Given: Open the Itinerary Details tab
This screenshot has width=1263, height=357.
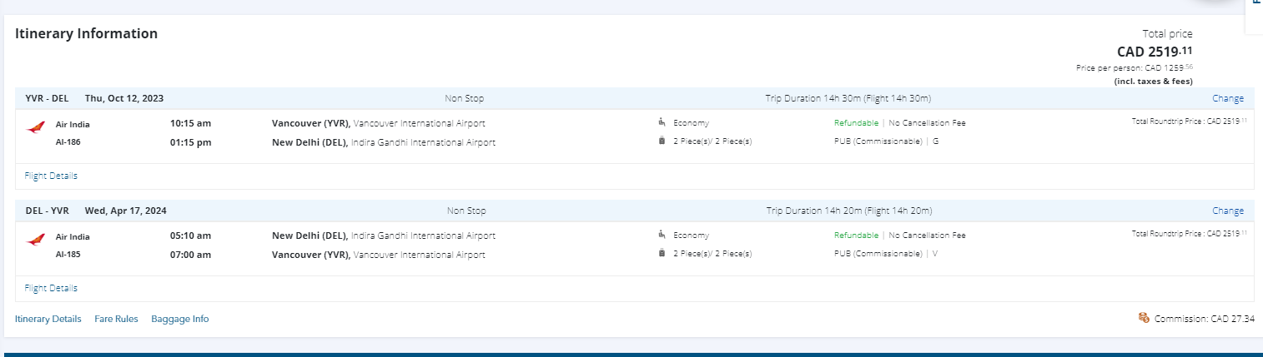Looking at the screenshot, I should [48, 319].
